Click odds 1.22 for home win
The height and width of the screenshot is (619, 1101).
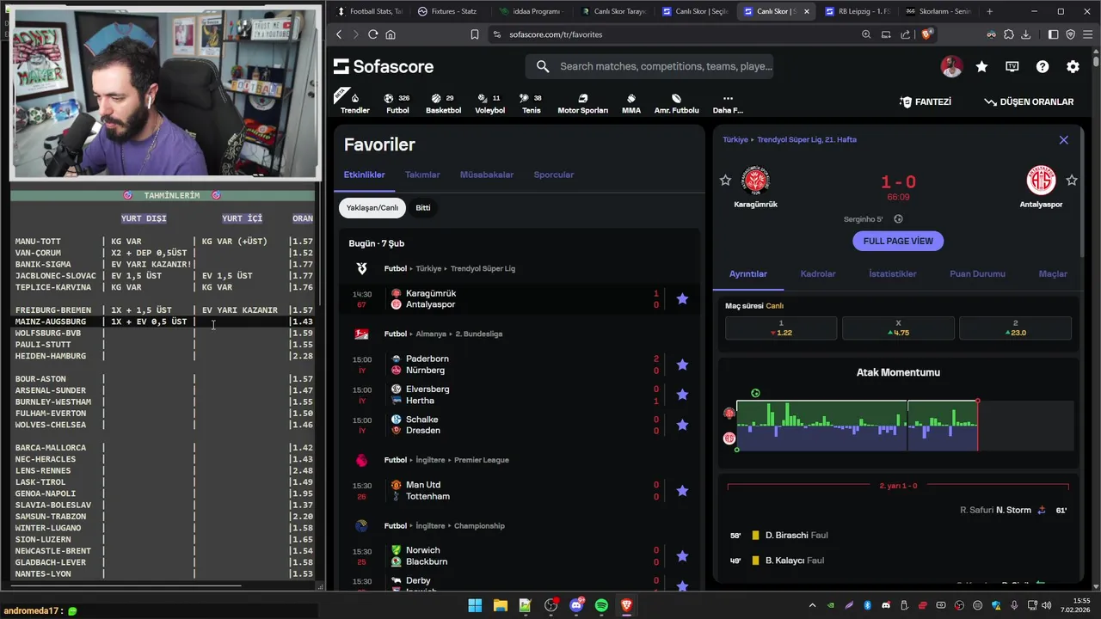[x=781, y=328]
